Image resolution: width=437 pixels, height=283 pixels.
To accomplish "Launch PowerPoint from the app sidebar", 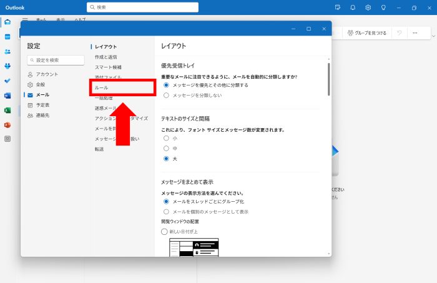I will (7, 125).
